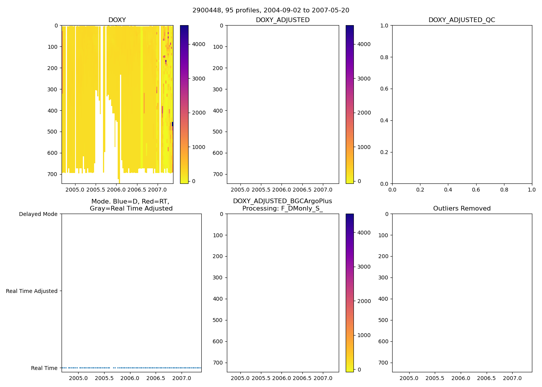Screen dimensions: 542x387
Task: Click the colorbar next to DOXY_ADJUSTED plot
Action: point(350,104)
